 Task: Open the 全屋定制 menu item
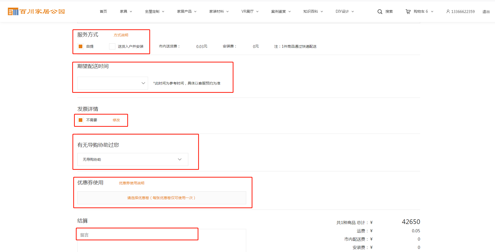point(154,11)
